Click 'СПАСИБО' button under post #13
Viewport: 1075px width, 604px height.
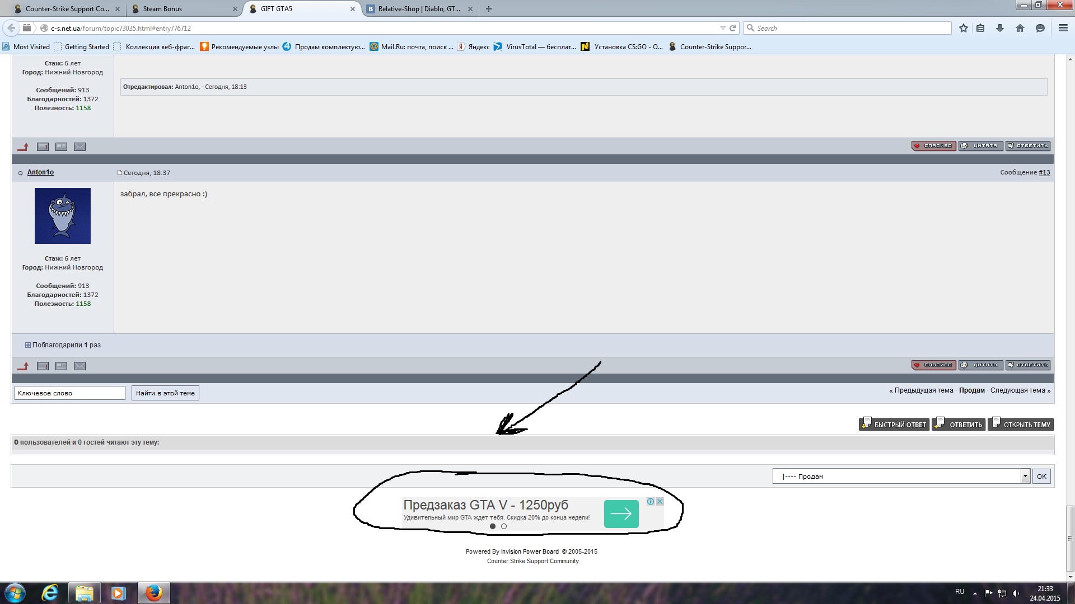tap(934, 365)
